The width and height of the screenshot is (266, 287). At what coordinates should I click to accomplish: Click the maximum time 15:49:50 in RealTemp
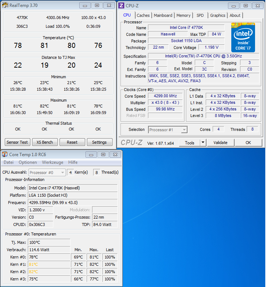coord(45,113)
